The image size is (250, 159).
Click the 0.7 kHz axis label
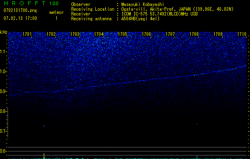point(3,131)
